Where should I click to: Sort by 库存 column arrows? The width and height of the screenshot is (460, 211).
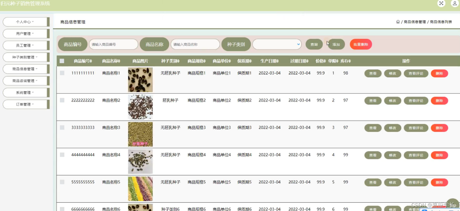coord(350,61)
